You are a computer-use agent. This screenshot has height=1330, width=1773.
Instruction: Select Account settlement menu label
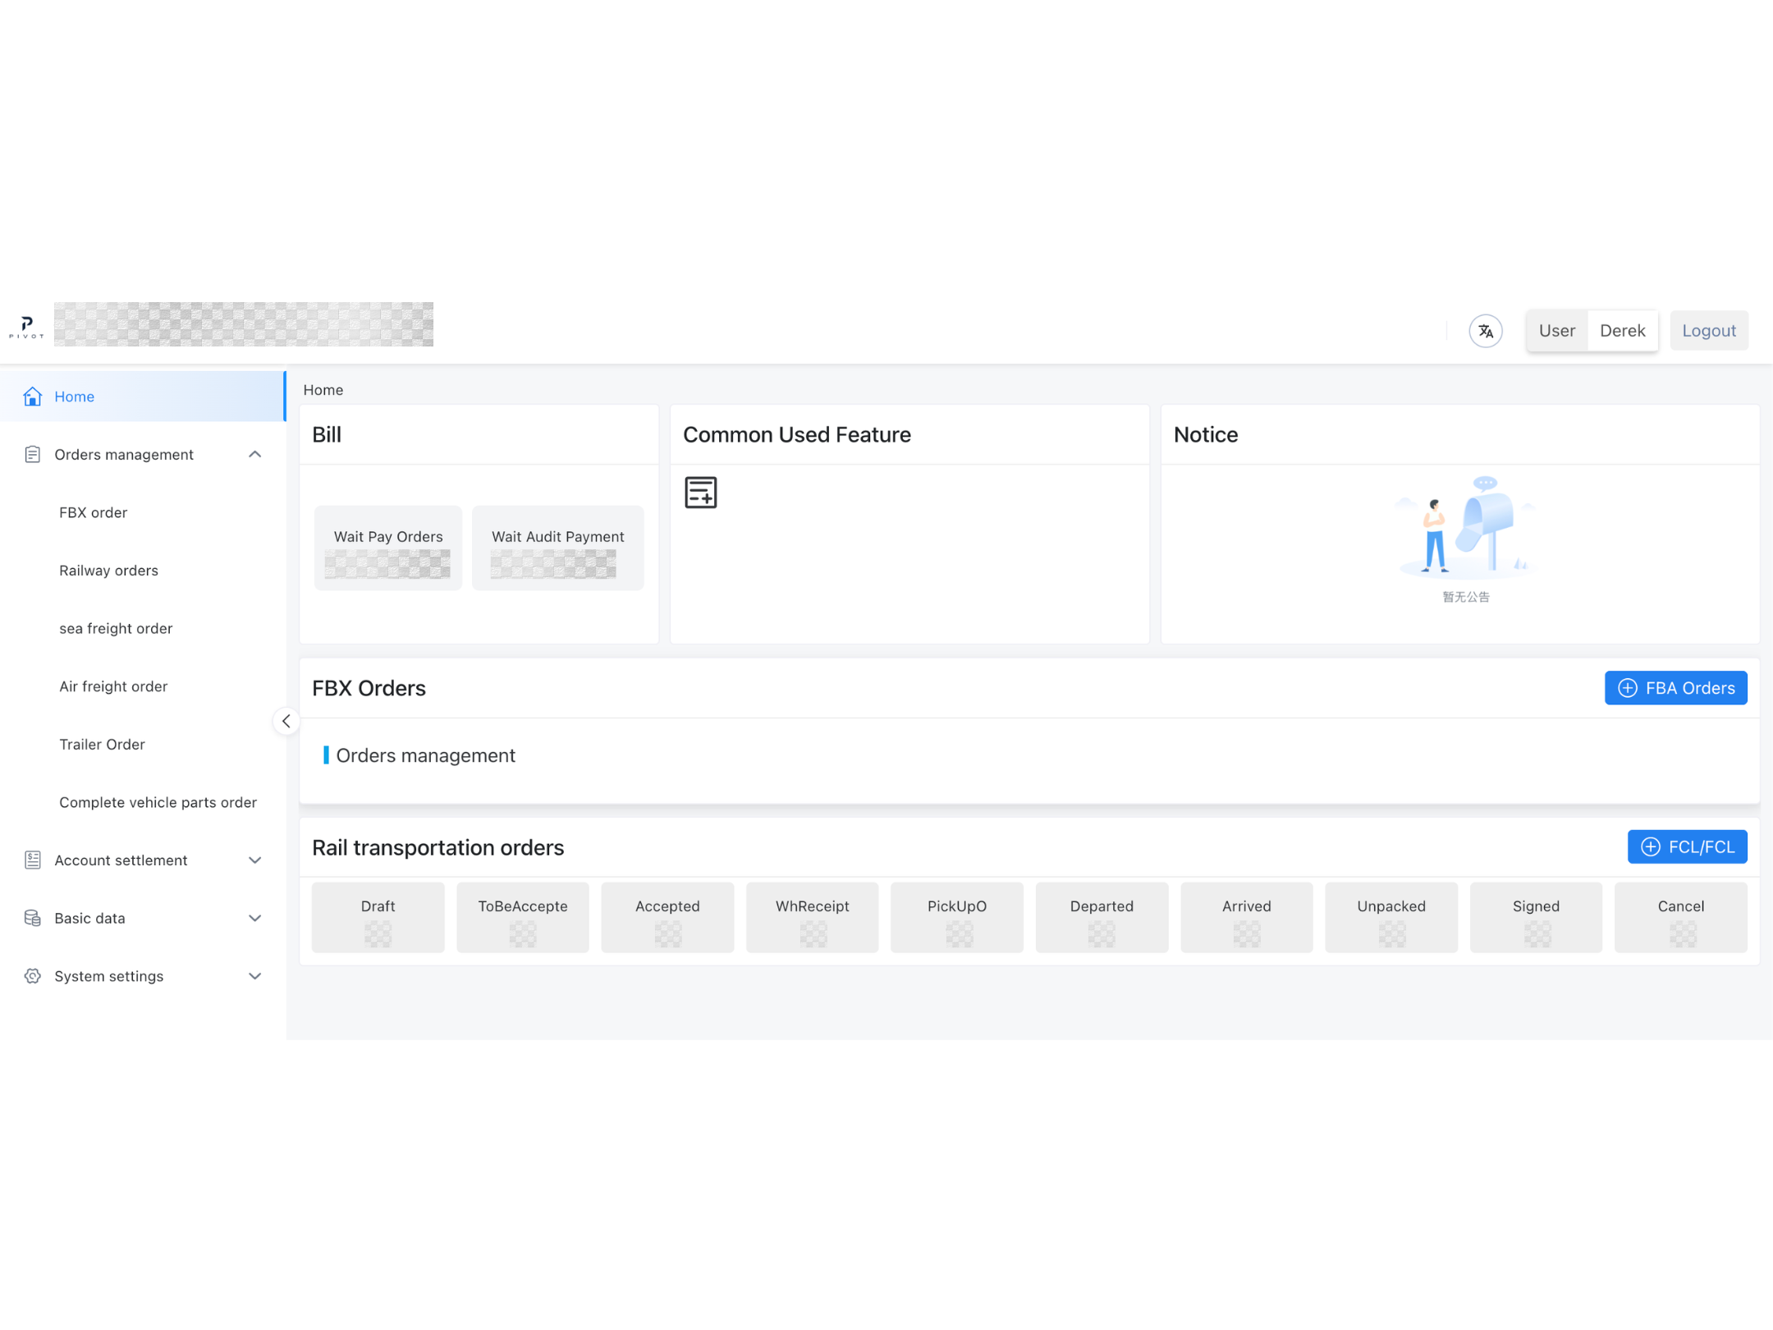click(121, 860)
